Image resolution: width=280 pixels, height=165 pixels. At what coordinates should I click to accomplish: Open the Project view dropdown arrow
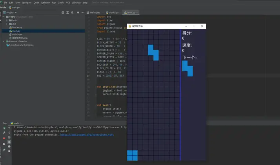pyautogui.click(x=16, y=13)
